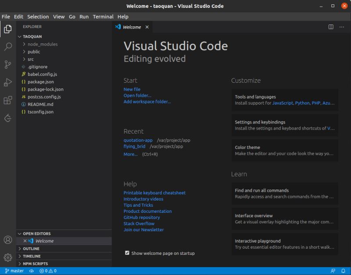Click the New file link
Image resolution: width=351 pixels, height=275 pixels.
pos(132,89)
